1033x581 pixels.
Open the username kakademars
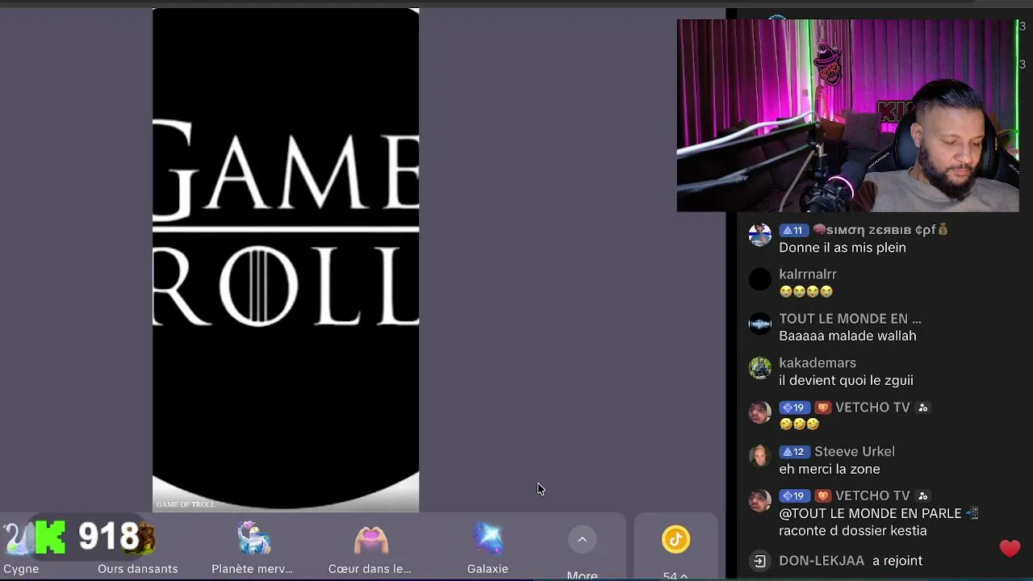pos(818,363)
